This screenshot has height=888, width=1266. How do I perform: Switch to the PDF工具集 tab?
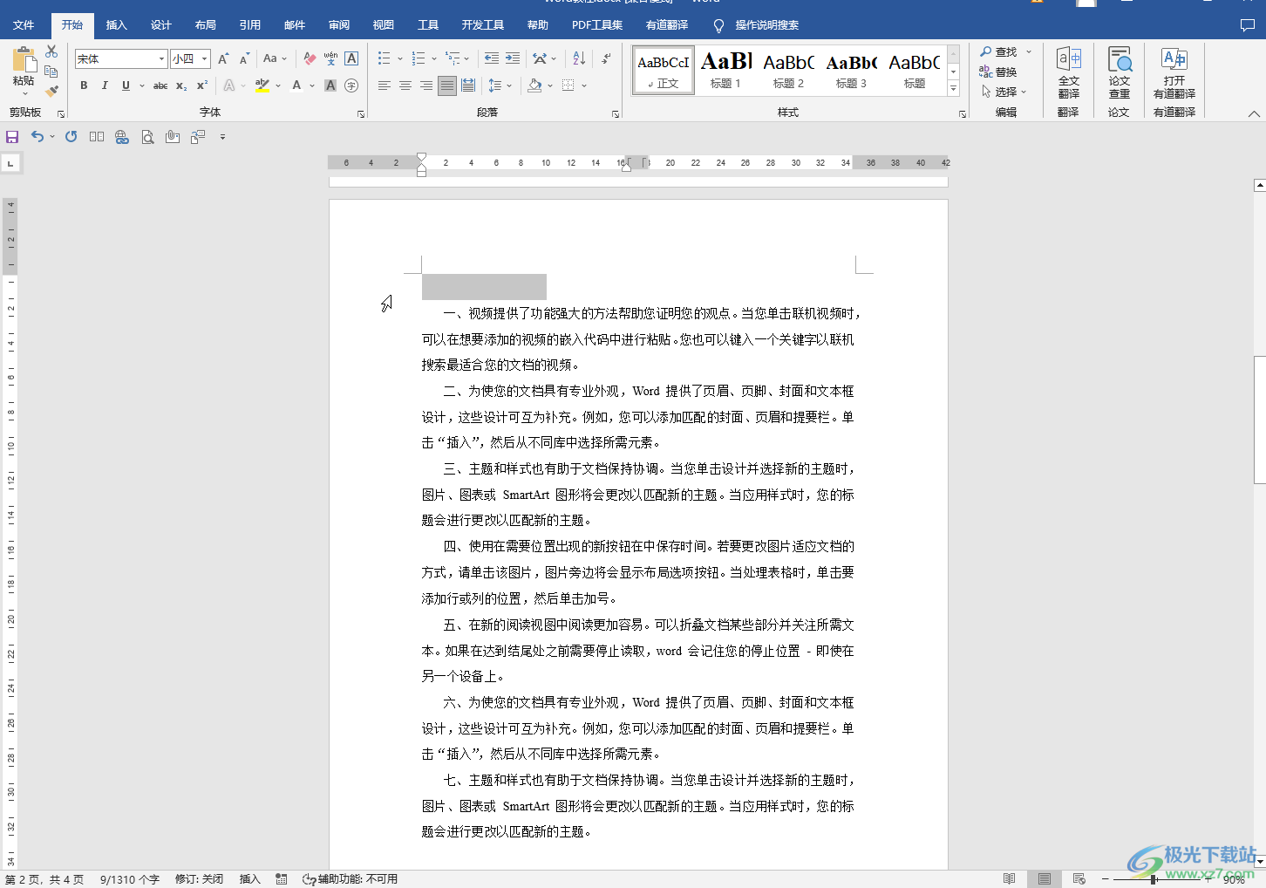[x=597, y=25]
